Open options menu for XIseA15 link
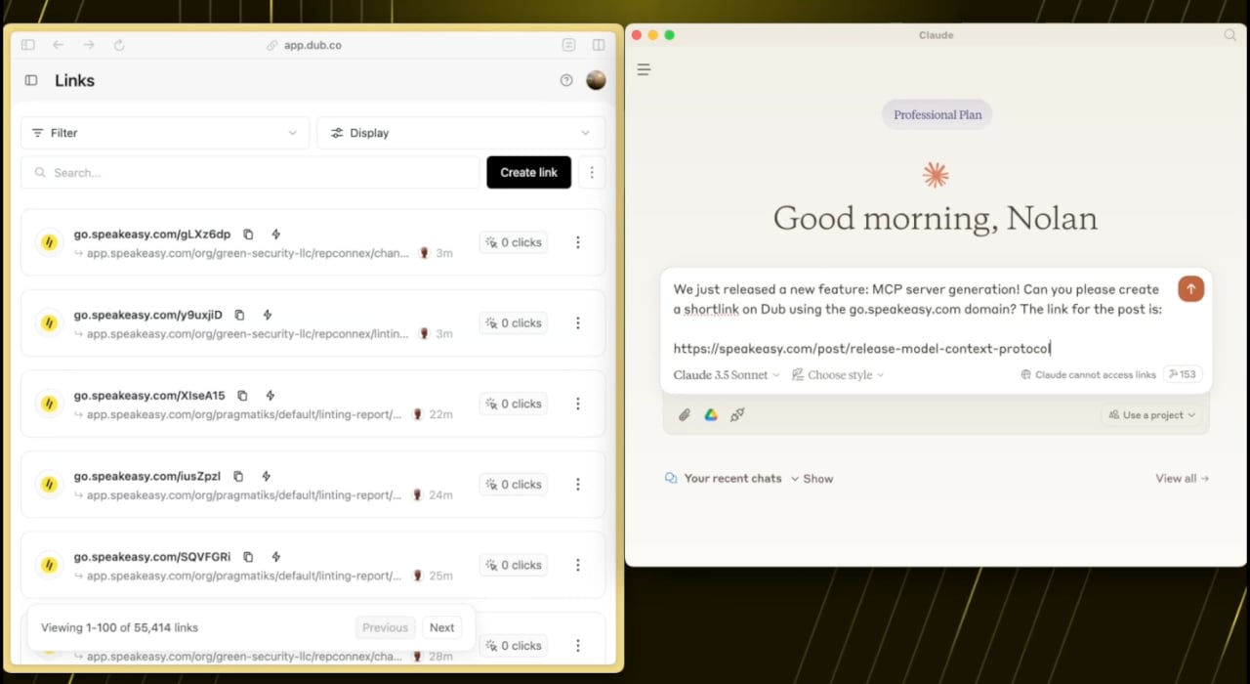Viewport: 1250px width, 684px height. pos(578,404)
